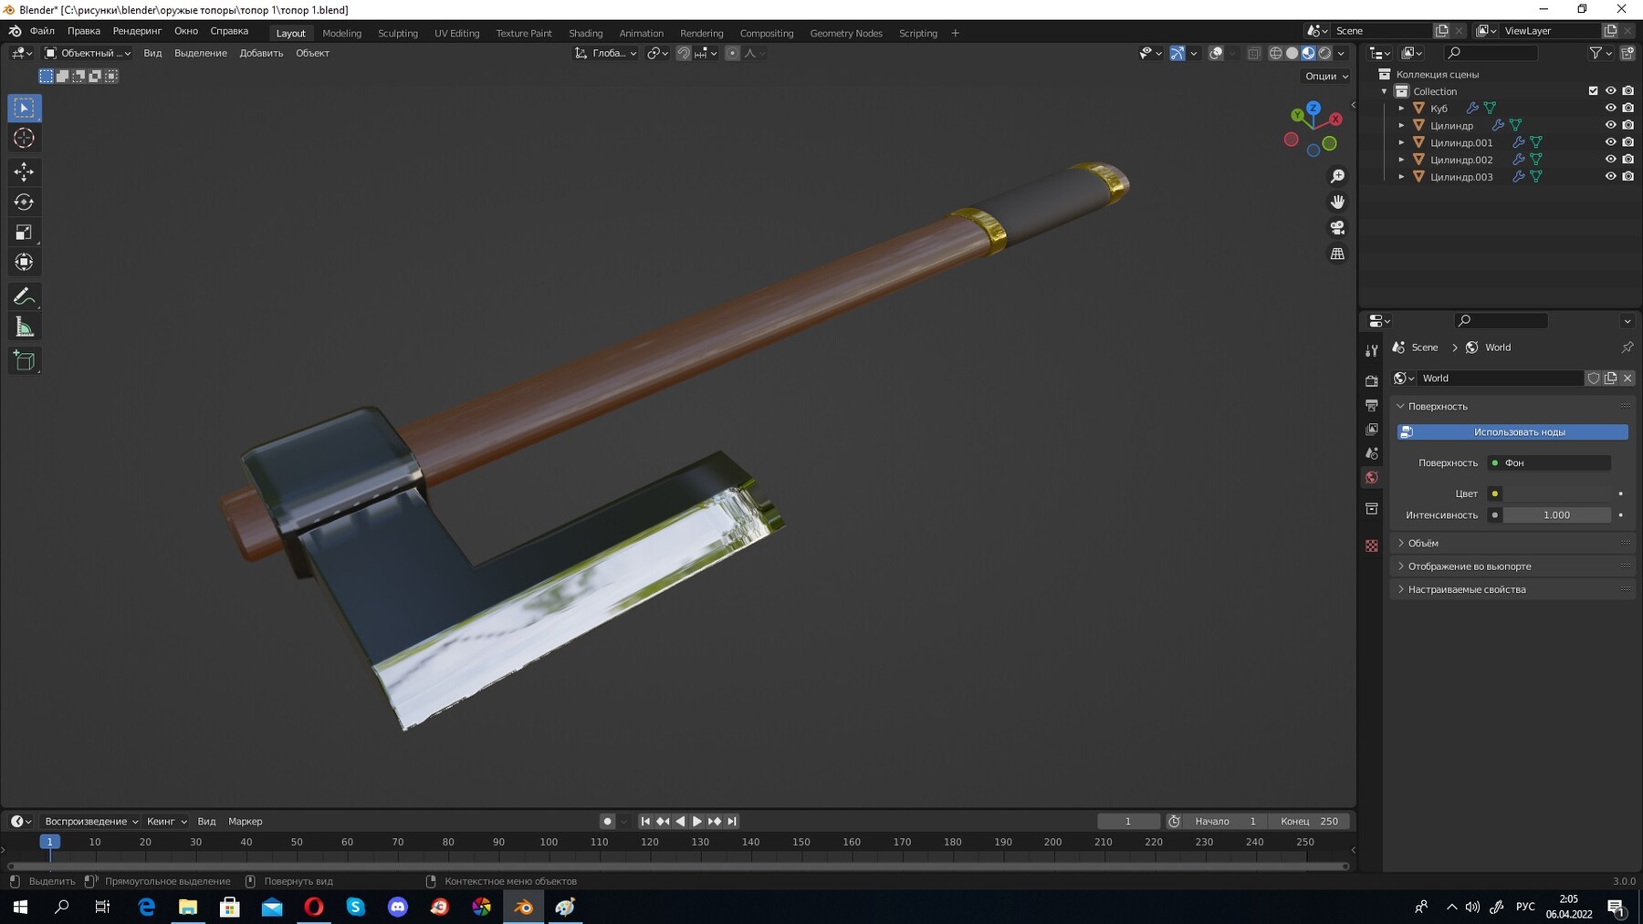Open the Добавить menu in the 3D viewport
1643x924 pixels.
pyautogui.click(x=261, y=53)
